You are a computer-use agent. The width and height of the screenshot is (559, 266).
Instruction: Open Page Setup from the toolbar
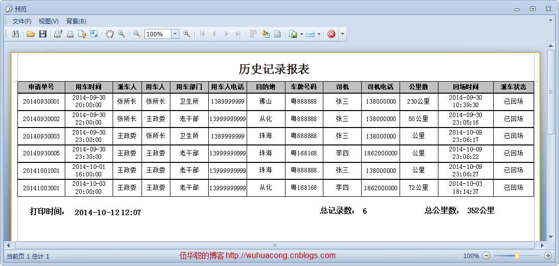tap(82, 34)
